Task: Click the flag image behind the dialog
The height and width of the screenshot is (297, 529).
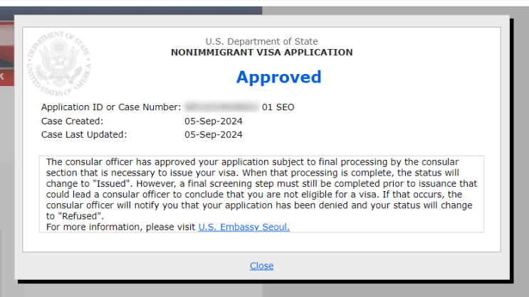Action: tap(6, 43)
